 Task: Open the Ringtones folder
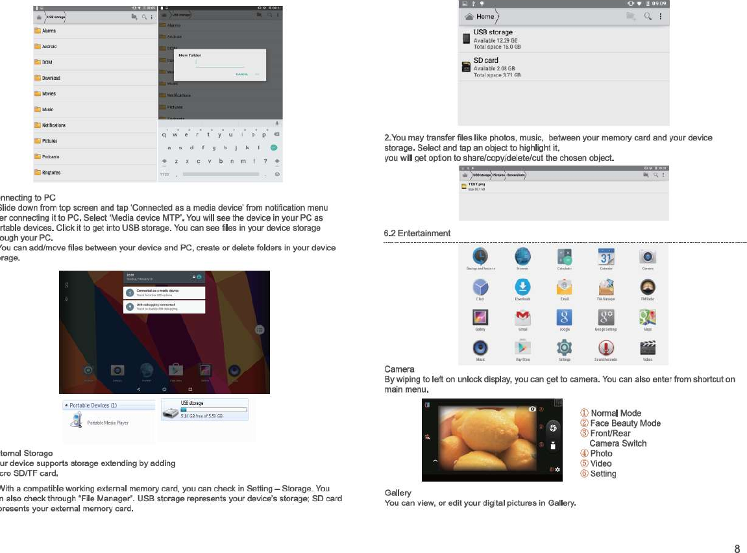(x=95, y=173)
